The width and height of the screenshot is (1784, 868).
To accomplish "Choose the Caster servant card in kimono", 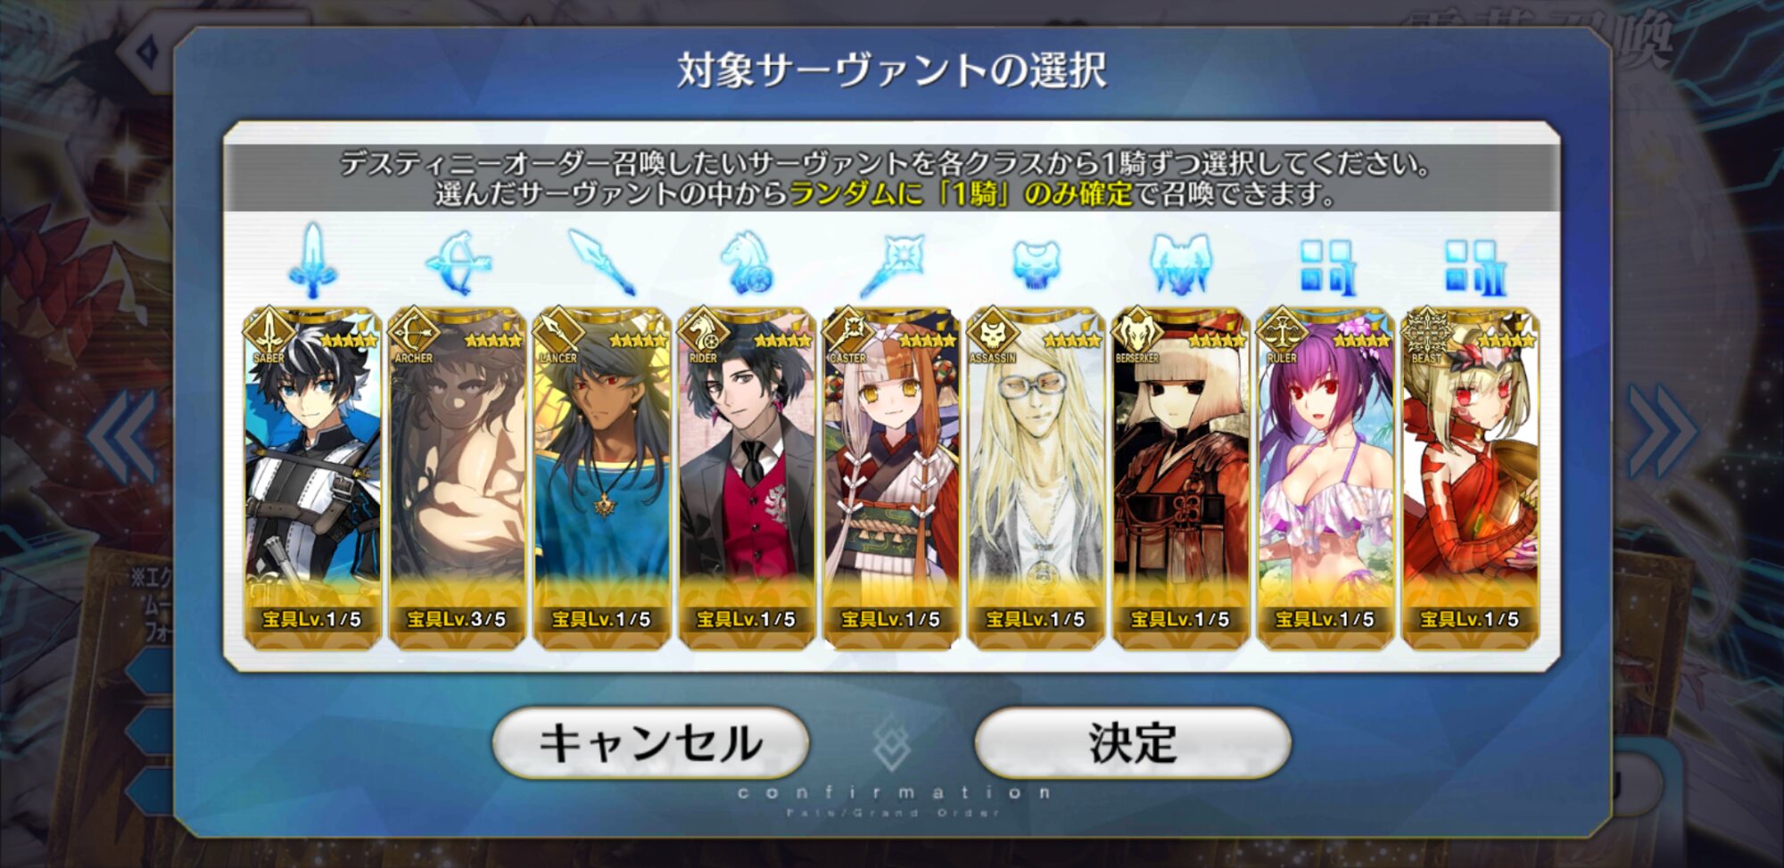I will [x=891, y=477].
